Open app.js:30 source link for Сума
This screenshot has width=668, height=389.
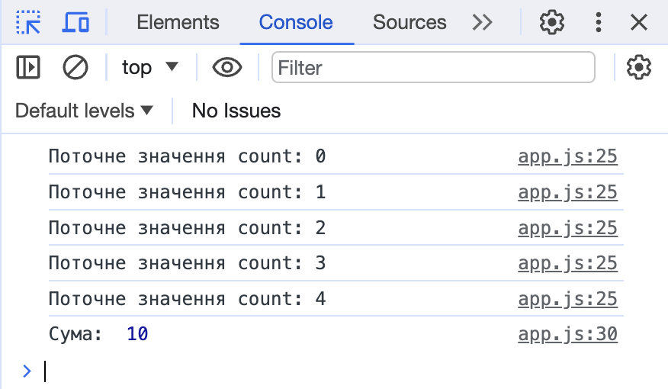[567, 334]
